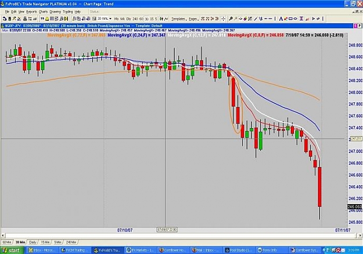Click the P button in chart header
Image resolution: width=363 pixels, height=254 pixels.
point(360,26)
